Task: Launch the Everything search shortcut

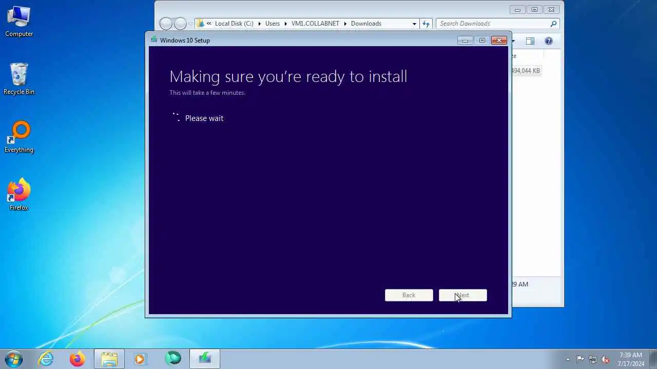Action: tap(19, 137)
